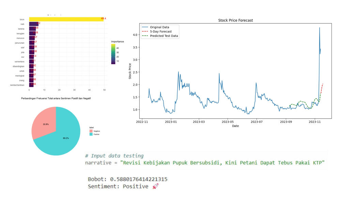Click '5-Day Forecast' legend entry
The image size is (337, 206).
161,32
